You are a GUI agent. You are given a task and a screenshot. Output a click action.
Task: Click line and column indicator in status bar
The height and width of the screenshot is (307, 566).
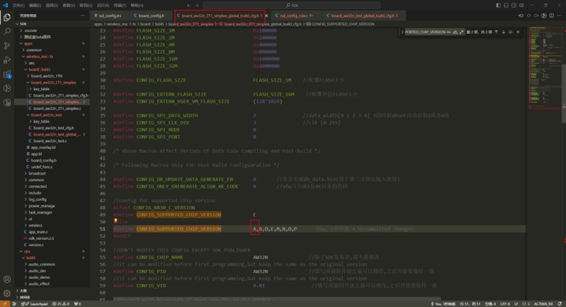point(470,304)
